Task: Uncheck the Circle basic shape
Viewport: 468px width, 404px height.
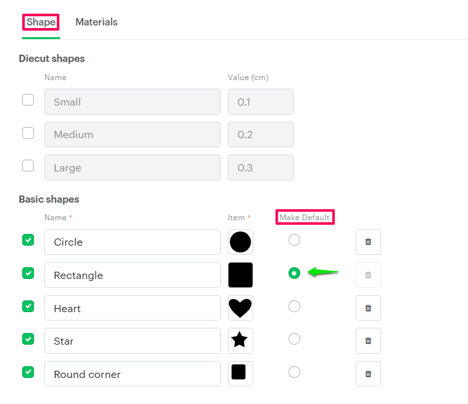Action: tap(28, 240)
